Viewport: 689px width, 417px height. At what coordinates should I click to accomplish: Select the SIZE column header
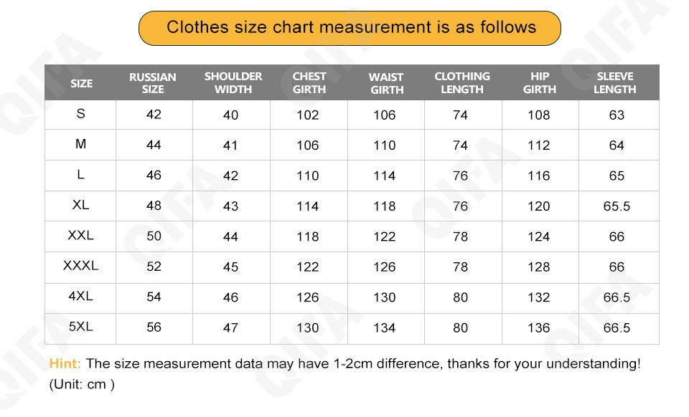pyautogui.click(x=81, y=83)
